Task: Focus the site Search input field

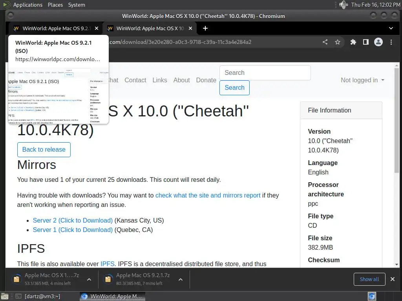Action: pos(265,73)
